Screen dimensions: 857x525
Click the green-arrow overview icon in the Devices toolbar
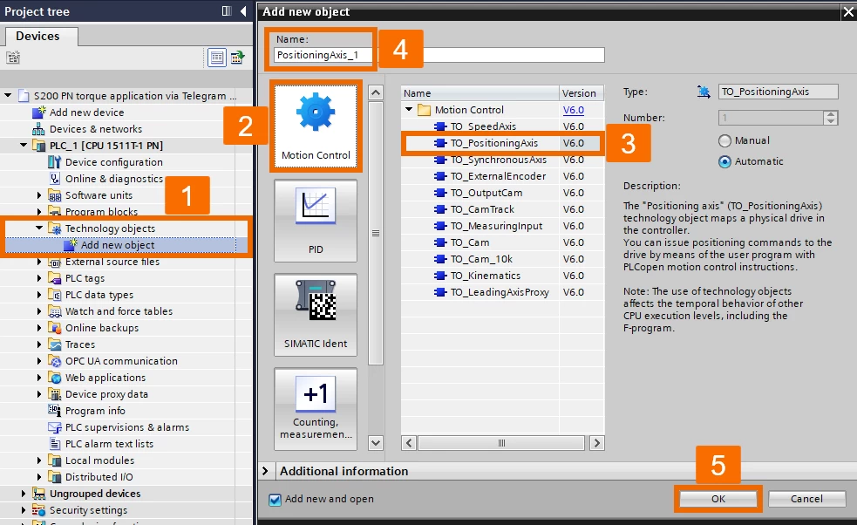point(237,58)
